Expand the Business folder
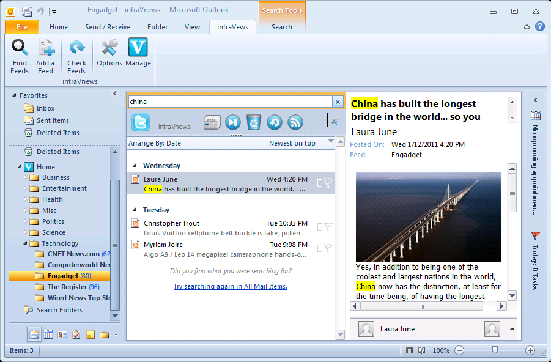Viewport: 551px width, 362px height. [26, 177]
